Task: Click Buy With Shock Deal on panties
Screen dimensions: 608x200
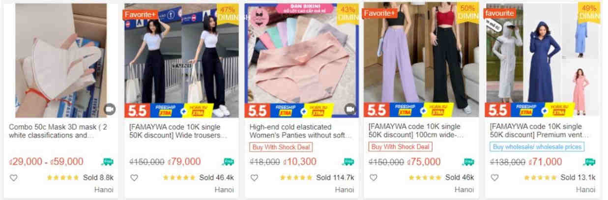Action: click(281, 147)
